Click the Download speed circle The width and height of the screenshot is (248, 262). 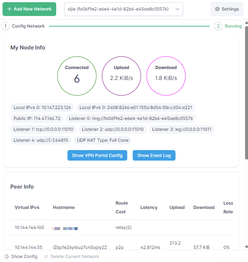click(166, 76)
